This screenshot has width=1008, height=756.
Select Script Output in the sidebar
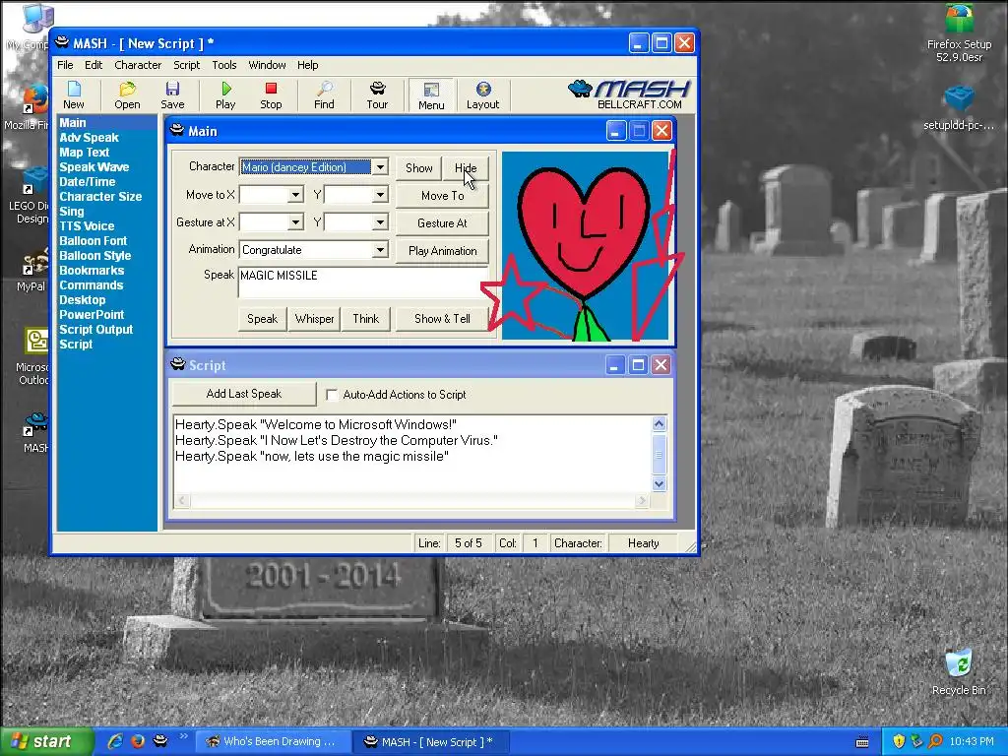point(95,330)
